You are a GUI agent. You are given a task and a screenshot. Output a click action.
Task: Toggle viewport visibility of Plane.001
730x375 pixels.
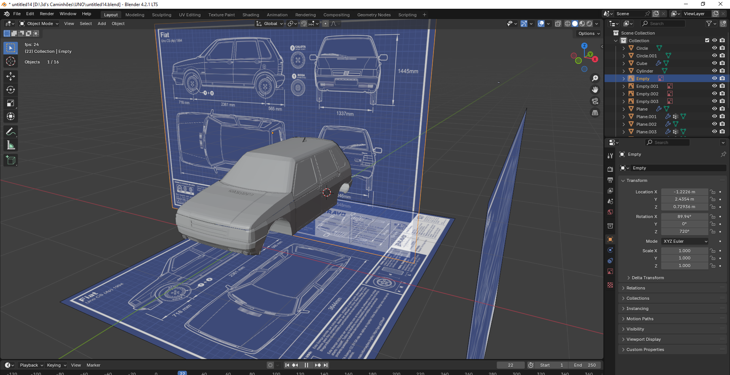(x=714, y=117)
